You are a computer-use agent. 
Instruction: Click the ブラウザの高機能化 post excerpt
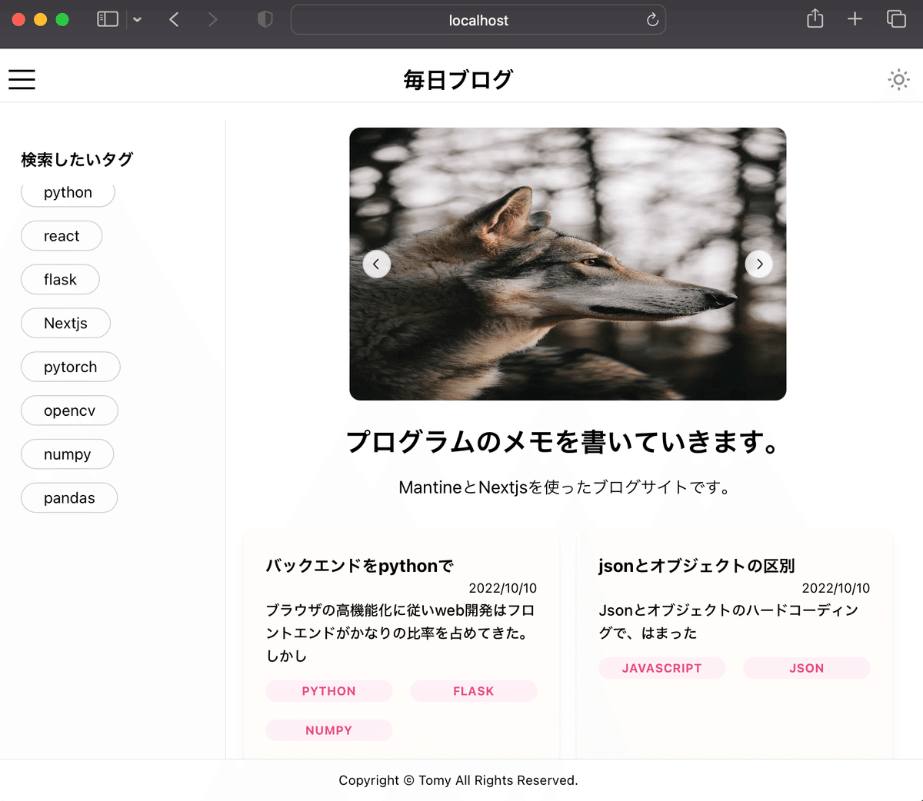coord(401,633)
